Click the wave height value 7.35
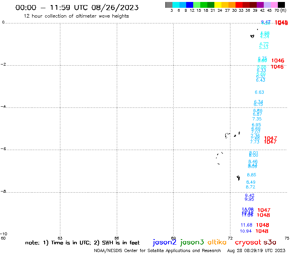Screen dimensions: 290x254 257,119
